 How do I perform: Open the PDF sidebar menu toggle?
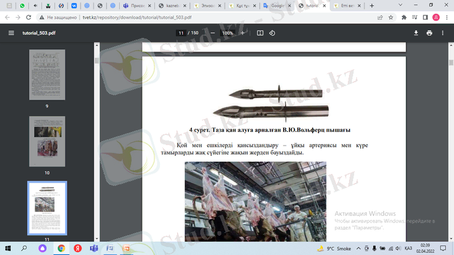coord(11,33)
